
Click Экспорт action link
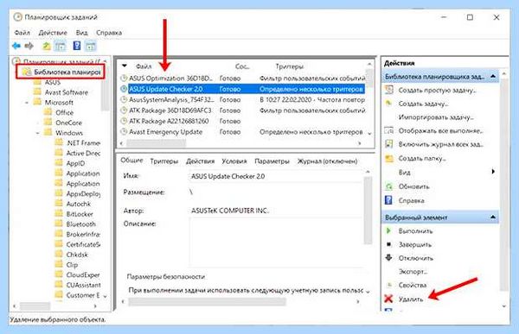[413, 272]
